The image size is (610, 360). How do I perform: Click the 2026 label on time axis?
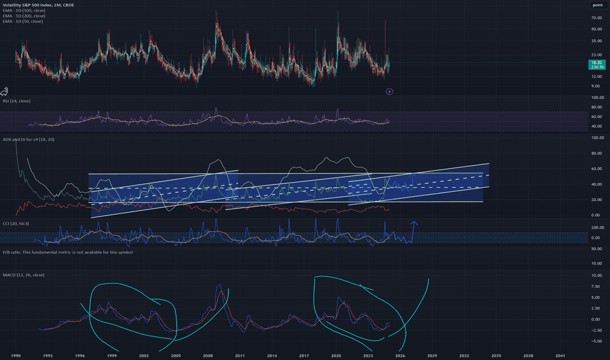pos(400,355)
